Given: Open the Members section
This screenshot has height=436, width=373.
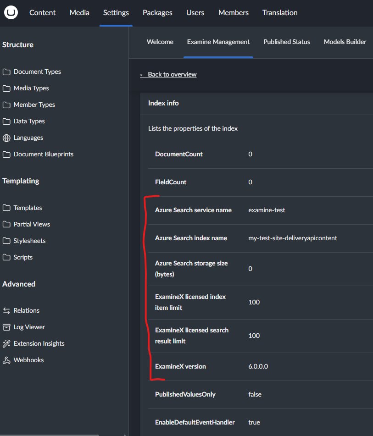Looking at the screenshot, I should 233,12.
